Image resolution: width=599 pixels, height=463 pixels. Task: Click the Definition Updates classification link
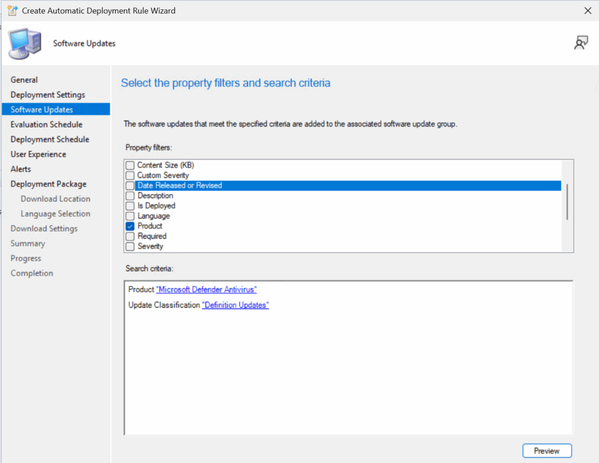point(235,305)
